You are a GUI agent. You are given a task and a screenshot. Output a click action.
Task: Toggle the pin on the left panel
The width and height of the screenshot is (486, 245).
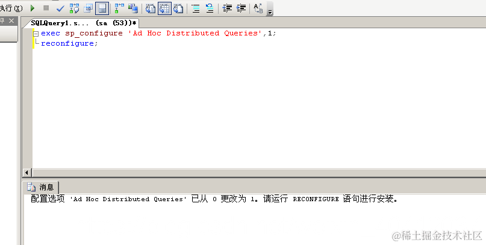coord(2,20)
